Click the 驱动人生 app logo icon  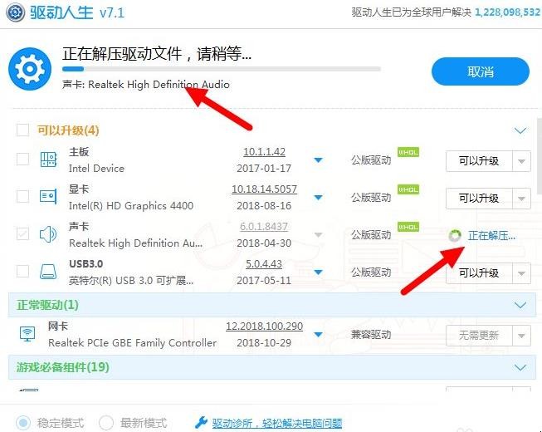coord(15,12)
